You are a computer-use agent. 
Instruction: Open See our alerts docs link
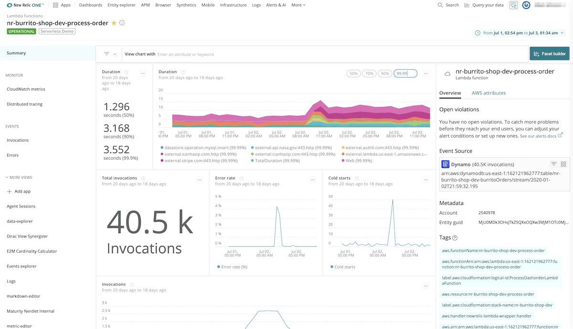541,136
